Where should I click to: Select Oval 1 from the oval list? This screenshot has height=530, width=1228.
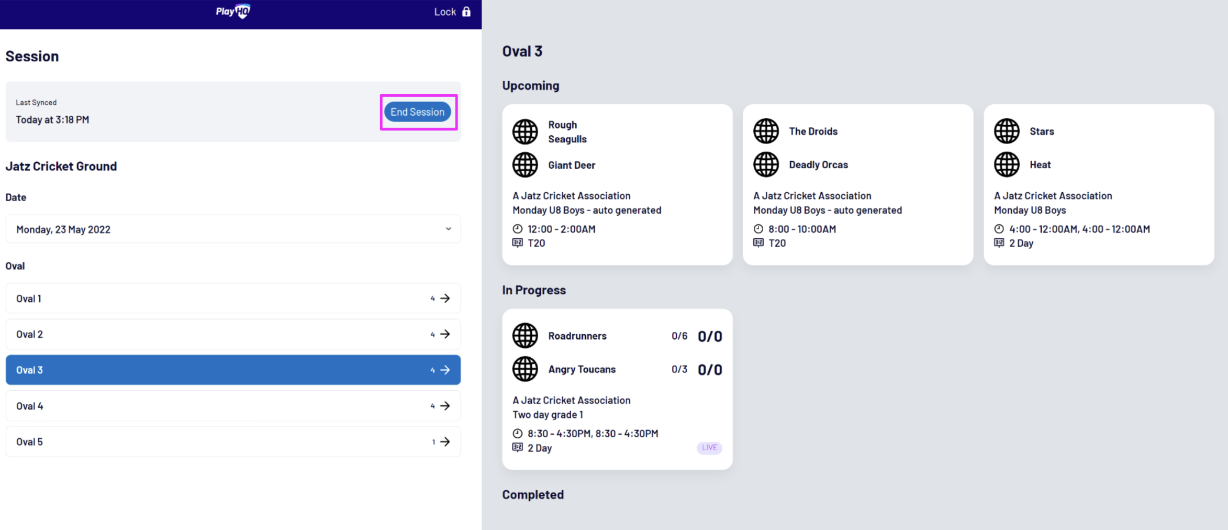coord(233,298)
